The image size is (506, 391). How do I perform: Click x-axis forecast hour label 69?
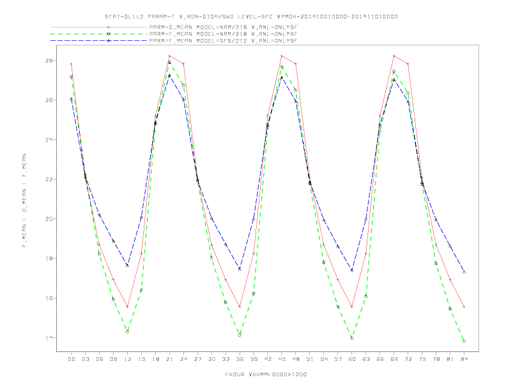[x=394, y=359]
